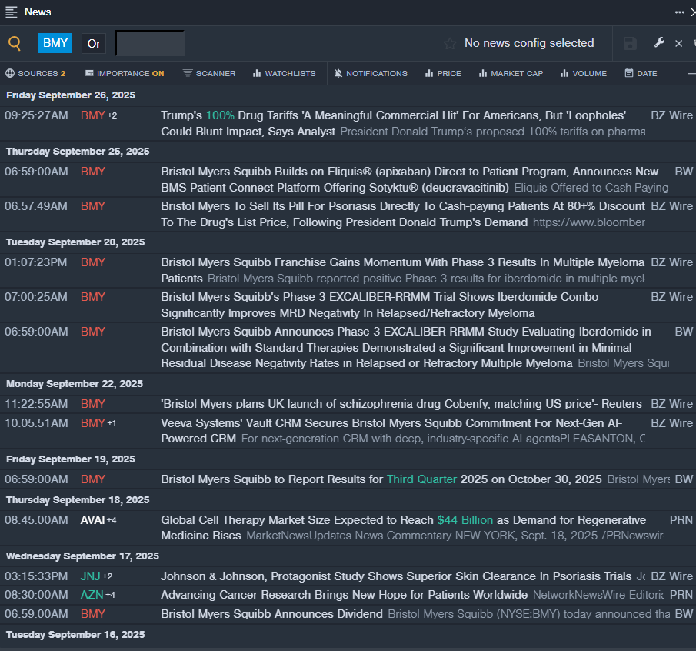Screen dimensions: 696x651
Task: Click the JNJ ticker symbol
Action: [x=91, y=576]
